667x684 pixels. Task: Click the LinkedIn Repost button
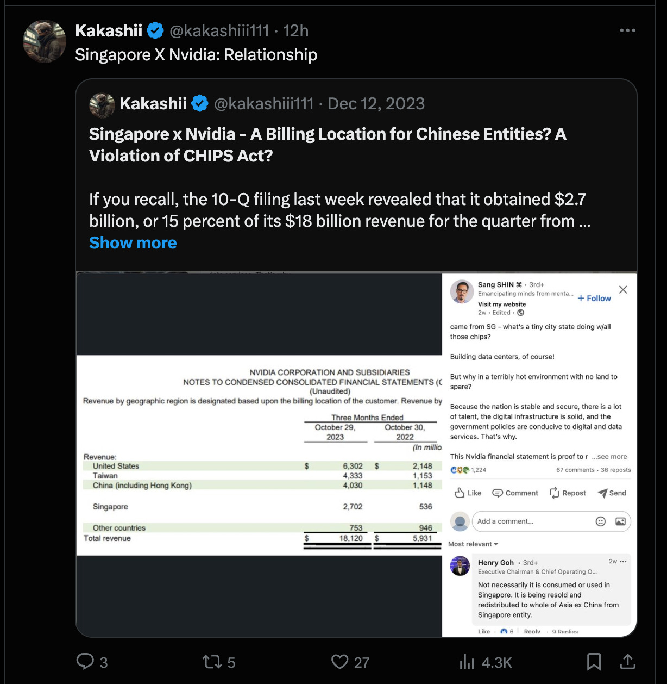568,493
